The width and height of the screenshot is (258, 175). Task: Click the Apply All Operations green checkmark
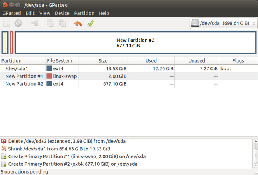(x=90, y=24)
